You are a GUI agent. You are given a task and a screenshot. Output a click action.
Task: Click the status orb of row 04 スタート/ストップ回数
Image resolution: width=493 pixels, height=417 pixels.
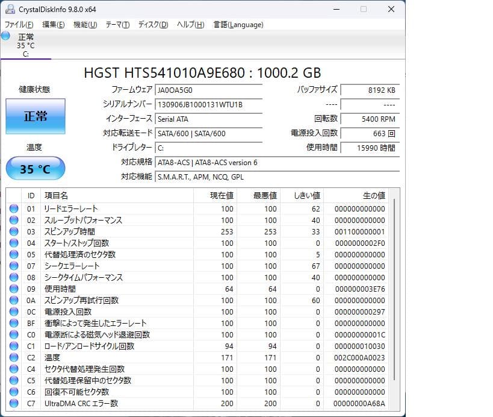pyautogui.click(x=14, y=243)
